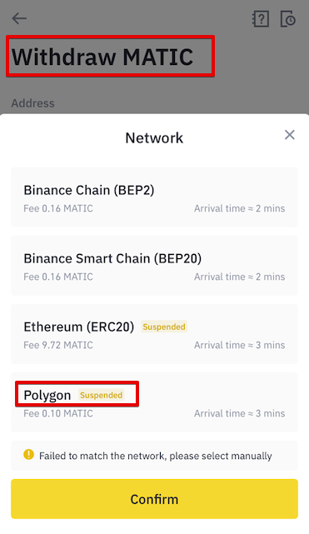Tap the arrival time of the BEP20 network
309x534 pixels.
click(240, 277)
